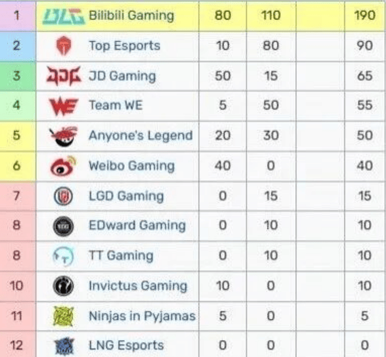Screen dimensions: 386x357
Task: Click the Ninjas in Pyjamas logo
Action: [x=63, y=316]
